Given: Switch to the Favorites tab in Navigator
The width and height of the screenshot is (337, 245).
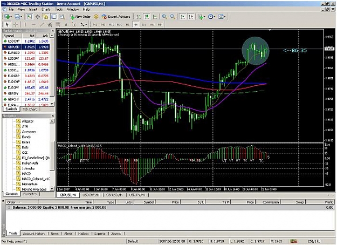Looking at the screenshot, I should 30,194.
